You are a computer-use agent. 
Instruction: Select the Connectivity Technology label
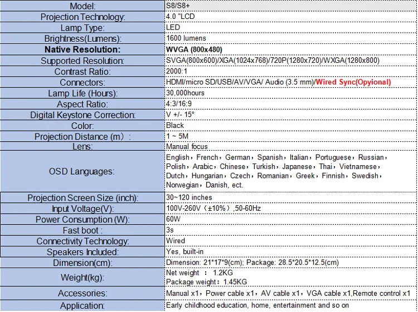[82, 241]
